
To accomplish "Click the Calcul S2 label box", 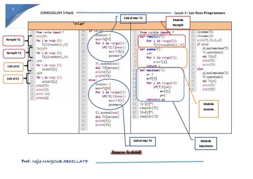I will [x=14, y=79].
